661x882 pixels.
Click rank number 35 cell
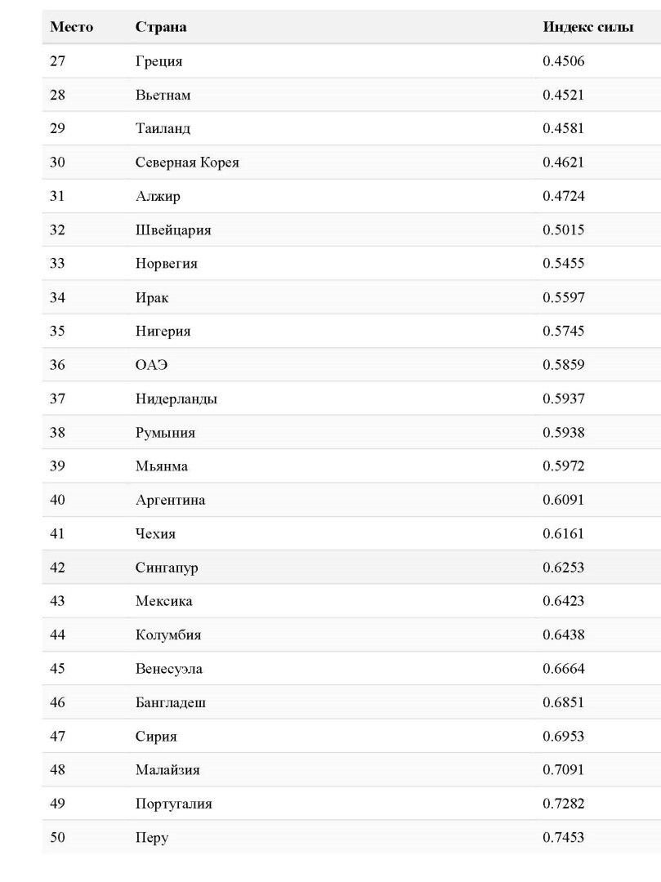57,332
